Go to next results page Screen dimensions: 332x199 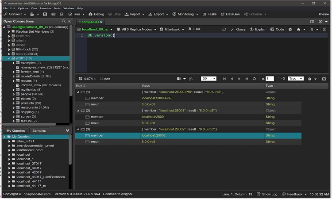click(x=239, y=79)
